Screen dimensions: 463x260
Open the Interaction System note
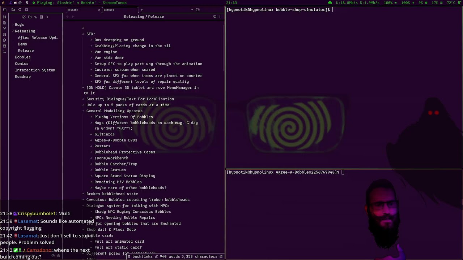[35, 70]
